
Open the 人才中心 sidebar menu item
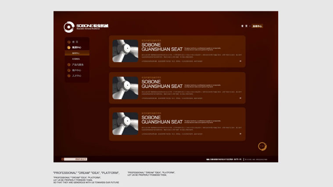(x=77, y=76)
